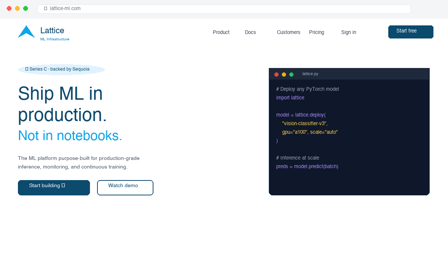Click the yellow minimize dot in the browser window
This screenshot has height=269, width=448.
click(18, 9)
